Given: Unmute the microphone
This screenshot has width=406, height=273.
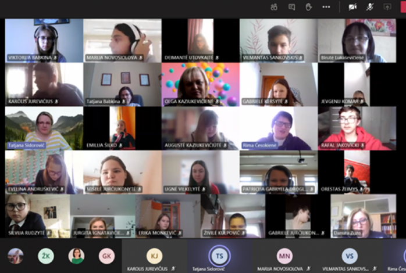Looking at the screenshot, I should tap(370, 7).
